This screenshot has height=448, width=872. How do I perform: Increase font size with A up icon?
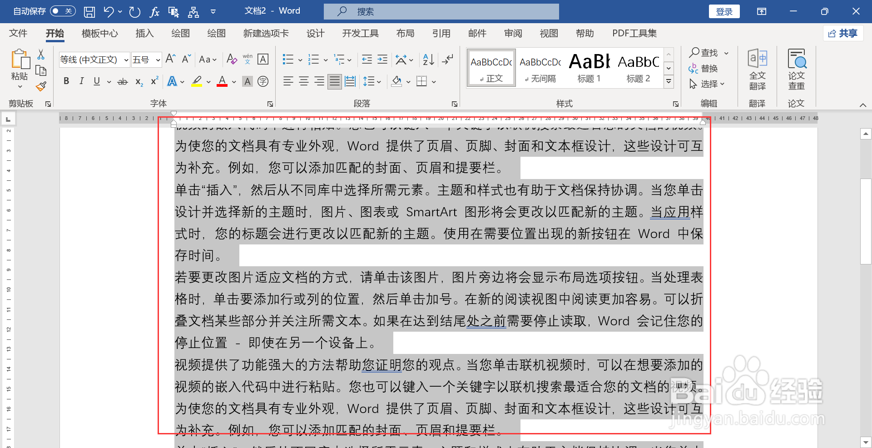[x=171, y=59]
